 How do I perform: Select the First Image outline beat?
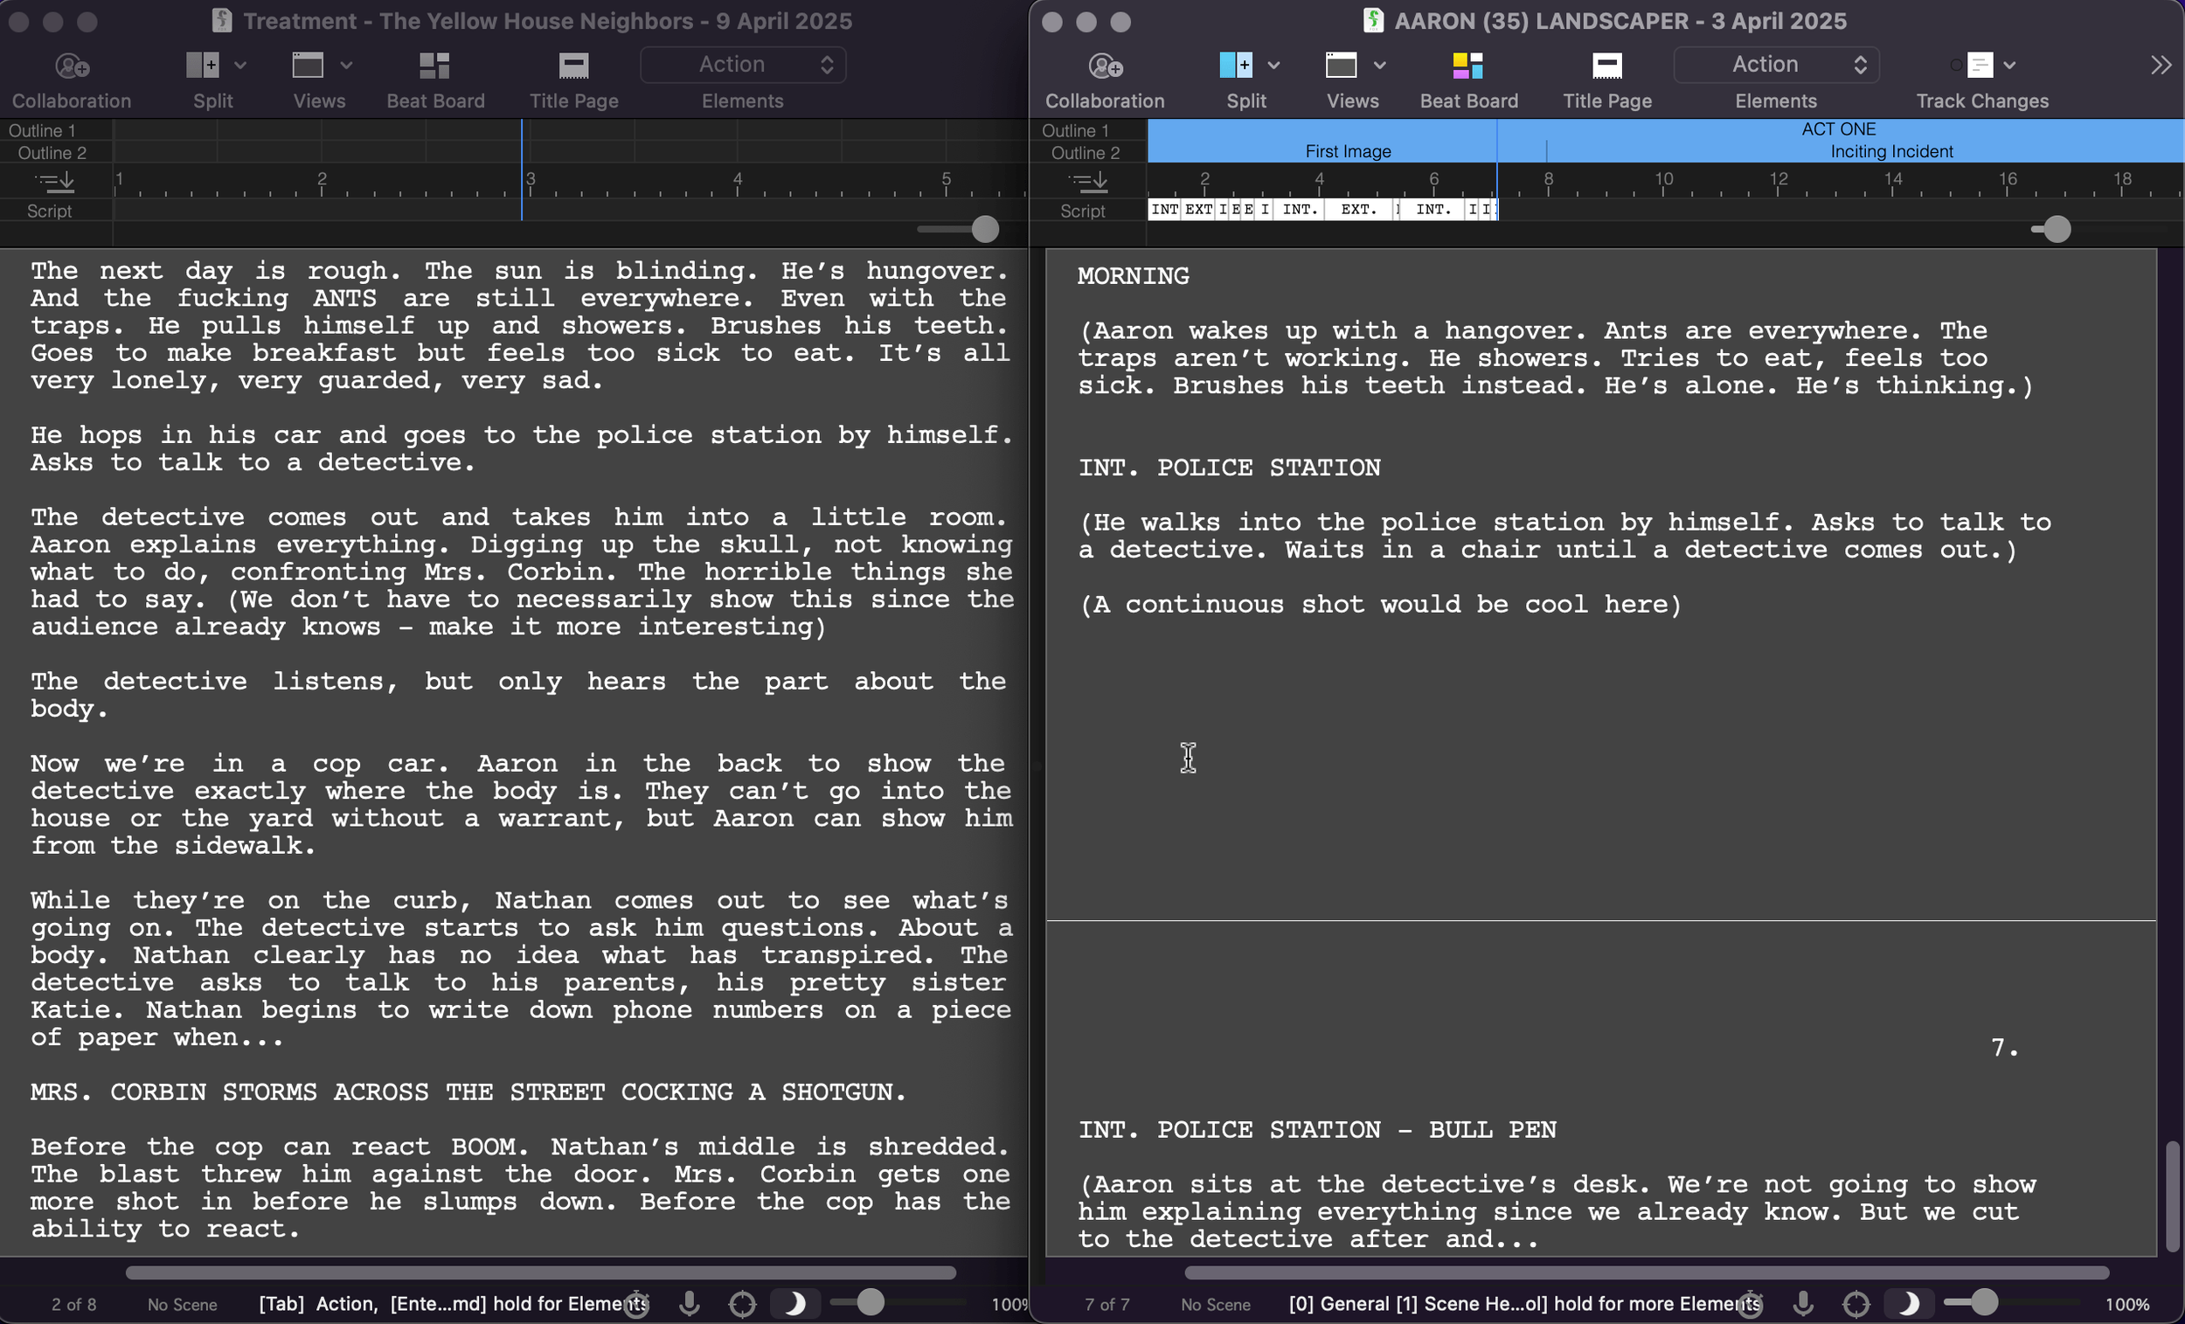[x=1347, y=152]
